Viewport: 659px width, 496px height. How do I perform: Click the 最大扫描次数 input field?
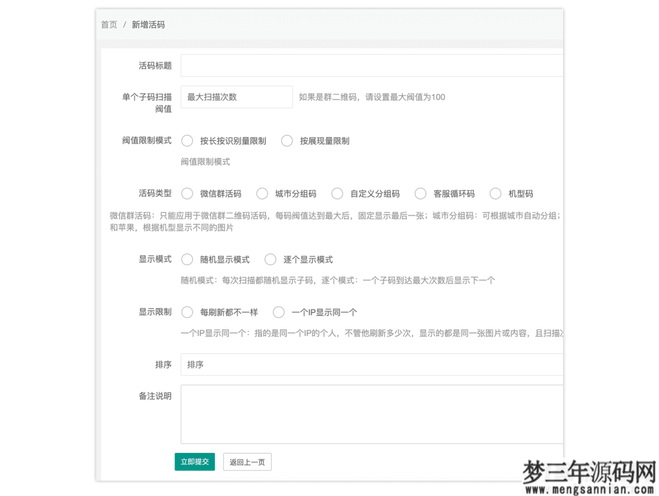pyautogui.click(x=236, y=96)
